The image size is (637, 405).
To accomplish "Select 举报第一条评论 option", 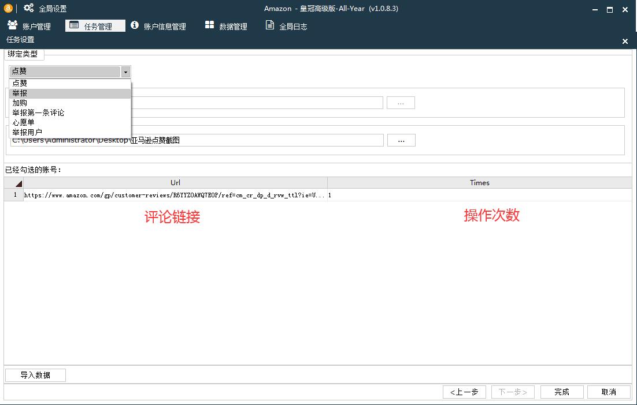I will click(70, 112).
